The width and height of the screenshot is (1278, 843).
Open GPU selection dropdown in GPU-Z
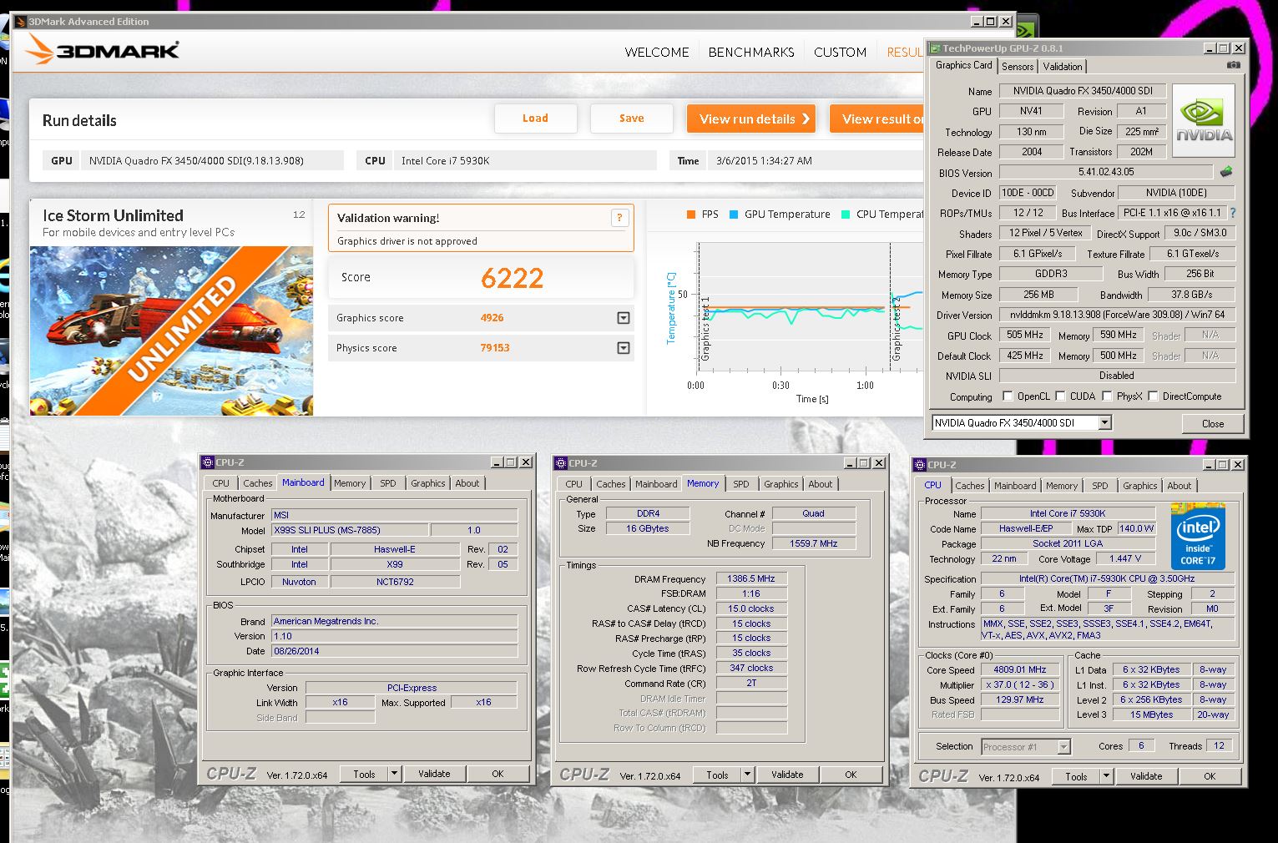coord(1104,423)
